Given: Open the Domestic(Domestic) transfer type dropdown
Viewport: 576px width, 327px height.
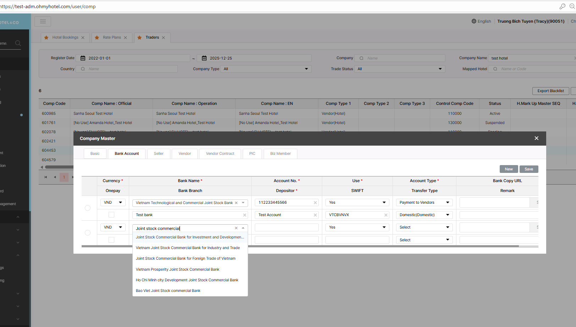Looking at the screenshot, I should click(424, 215).
